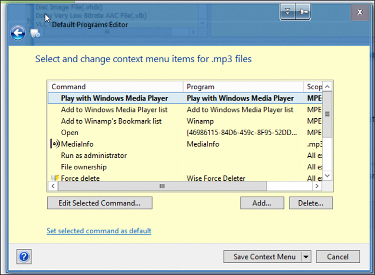Select the Open command row

(x=185, y=132)
